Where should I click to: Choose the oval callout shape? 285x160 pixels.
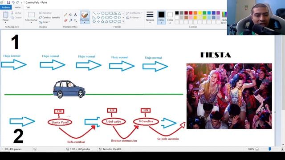pyautogui.click(x=115, y=22)
